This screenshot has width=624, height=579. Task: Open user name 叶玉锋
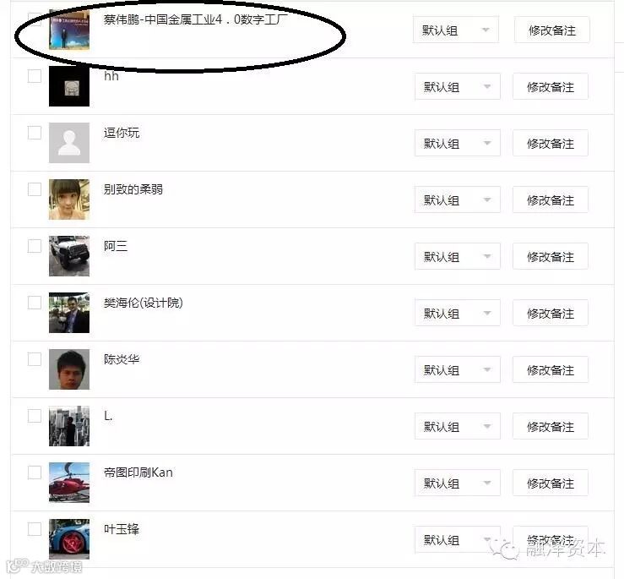pyautogui.click(x=122, y=529)
